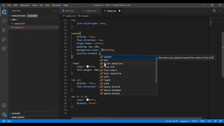The image size is (224, 126).
Task: Click header in the breadcrumb
Action: [x=85, y=16]
